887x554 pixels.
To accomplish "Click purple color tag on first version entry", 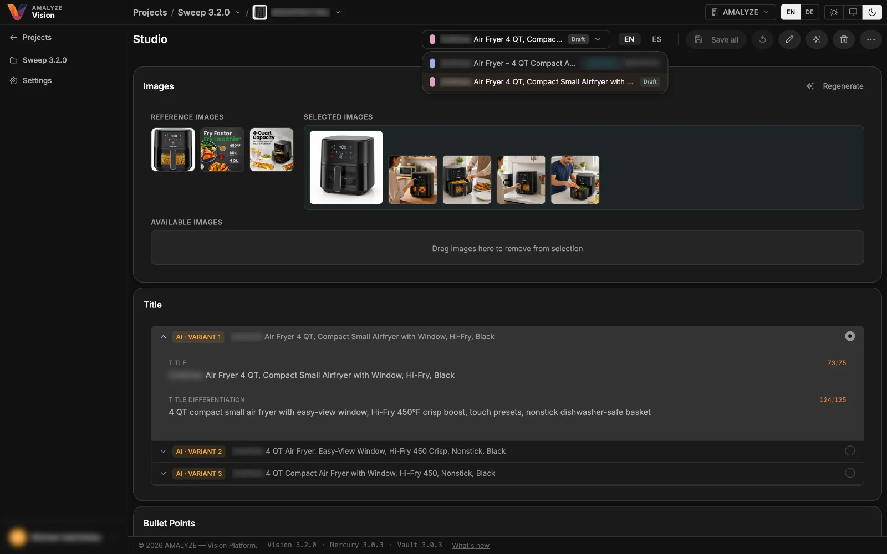I will point(432,63).
